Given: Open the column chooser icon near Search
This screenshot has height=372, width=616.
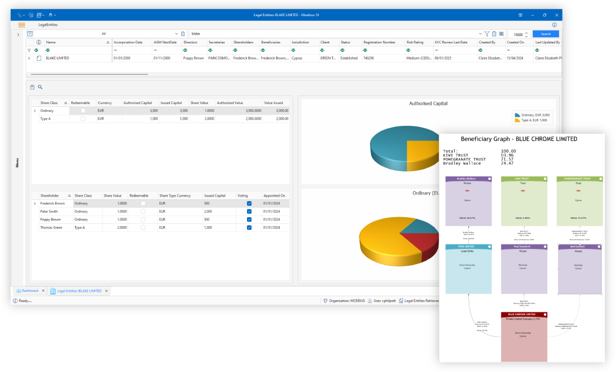Looking at the screenshot, I should pos(501,34).
